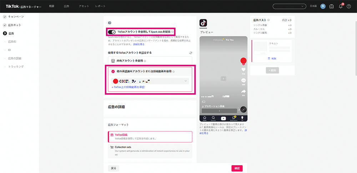Click the share arrow icon in preview

coord(243,91)
